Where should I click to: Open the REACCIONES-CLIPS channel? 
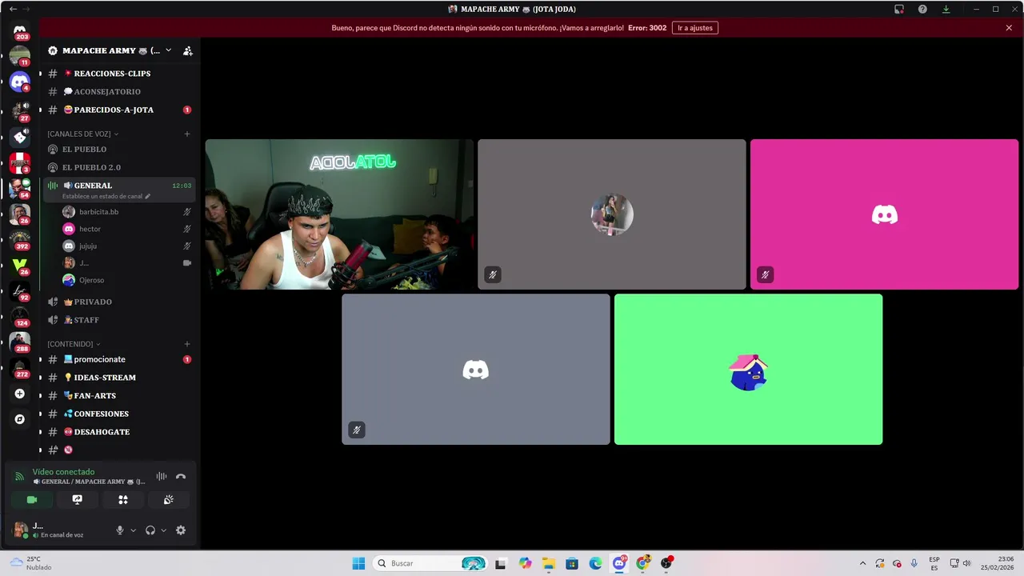112,74
